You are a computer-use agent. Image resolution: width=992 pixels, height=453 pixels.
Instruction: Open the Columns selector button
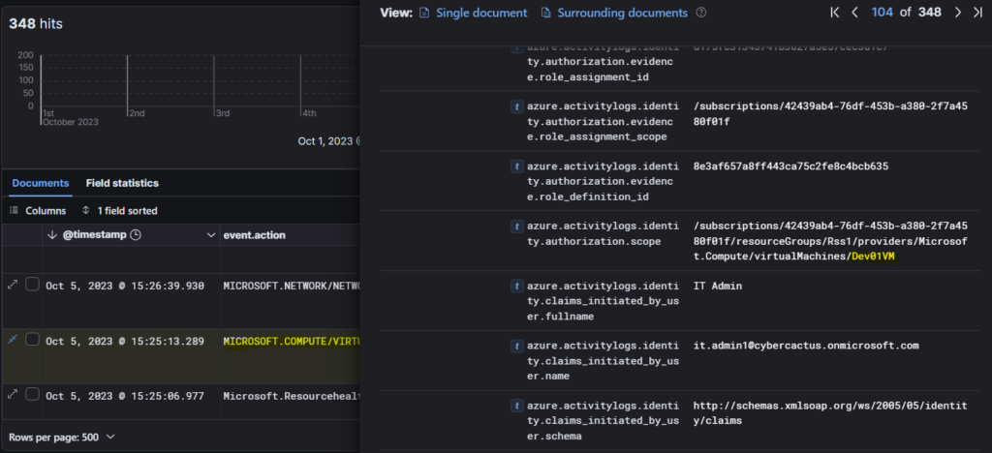coord(39,210)
